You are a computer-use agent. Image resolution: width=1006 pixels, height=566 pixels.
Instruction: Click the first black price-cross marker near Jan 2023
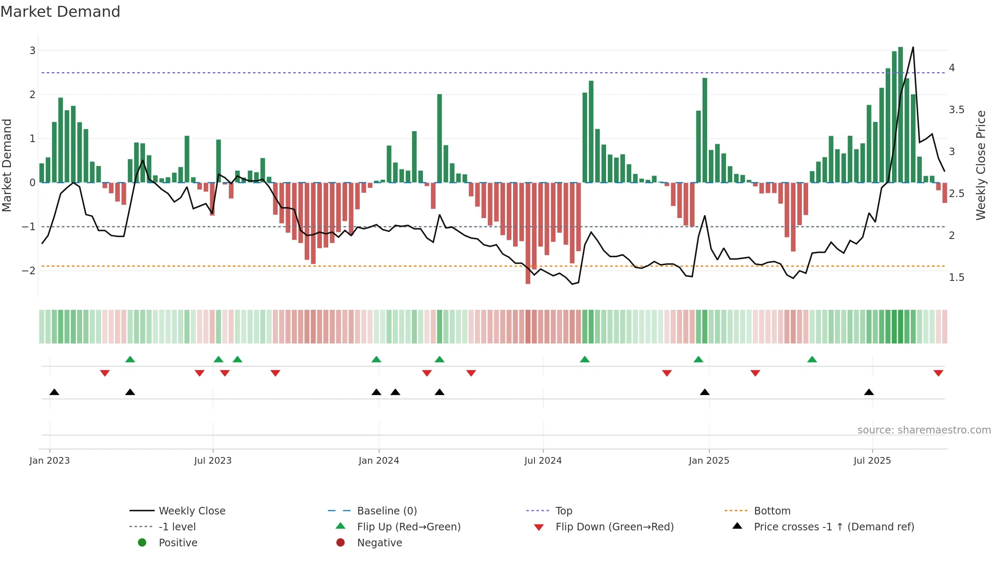(54, 392)
